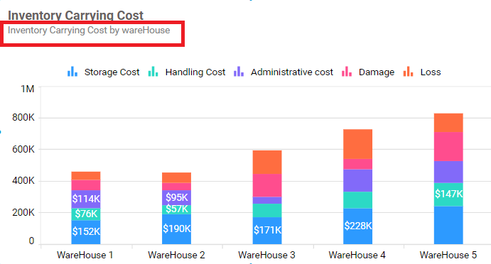Click the $228K storage segment of WareHouse 4
This screenshot has width=491, height=264.
(x=357, y=226)
